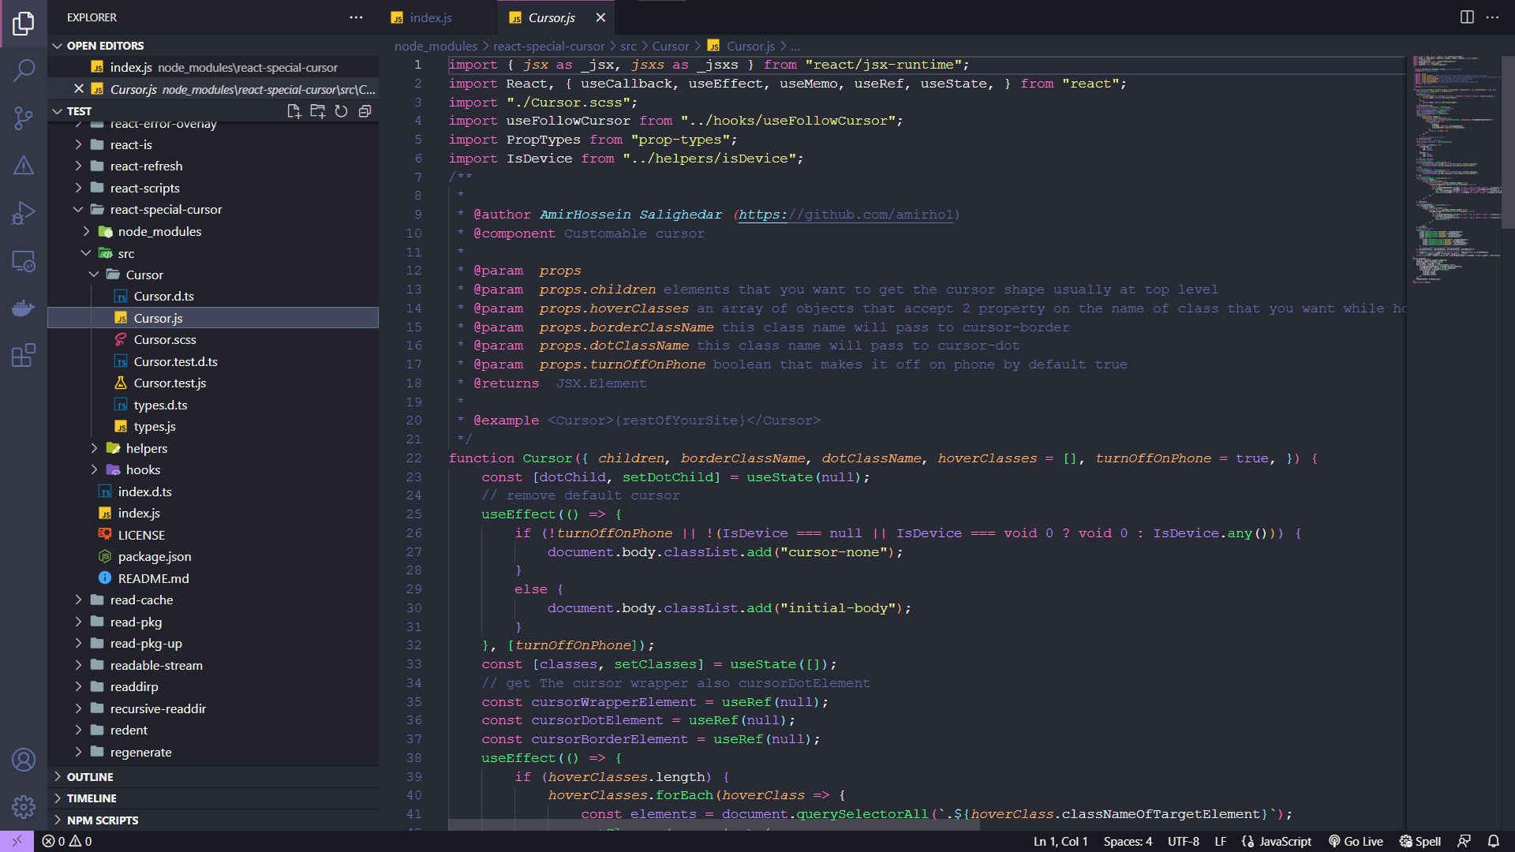Viewport: 1515px width, 852px height.
Task: Open the Docker view
Action: pos(24,308)
